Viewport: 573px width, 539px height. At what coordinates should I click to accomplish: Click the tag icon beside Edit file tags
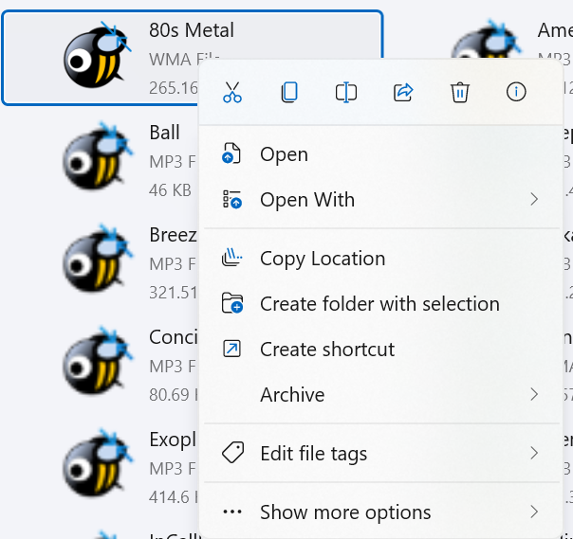point(232,453)
